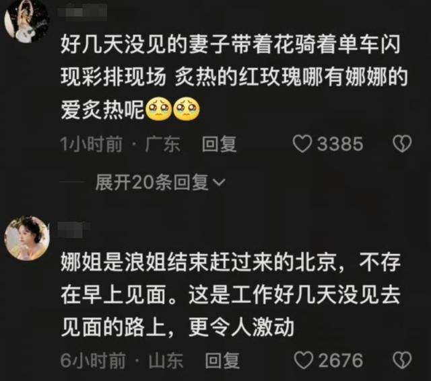Screen dimensions: 431x381
Task: Open the guitar avatar's profile
Action: point(27,22)
